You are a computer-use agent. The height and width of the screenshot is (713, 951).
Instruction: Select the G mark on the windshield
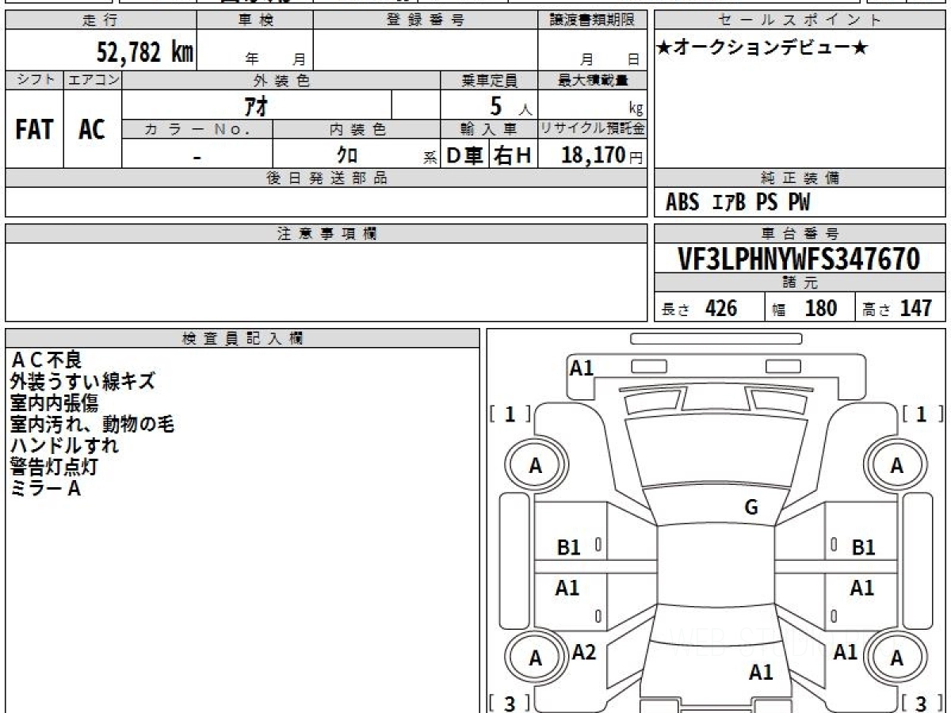752,508
